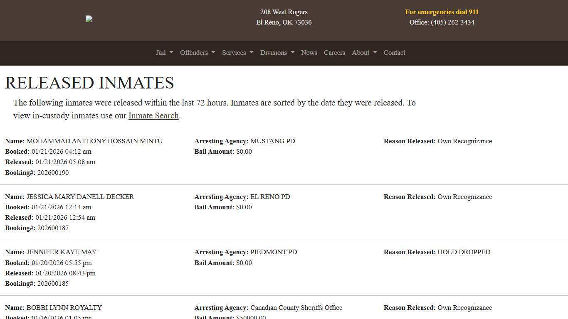Click the broken logo image icon
The width and height of the screenshot is (568, 319).
click(x=89, y=19)
